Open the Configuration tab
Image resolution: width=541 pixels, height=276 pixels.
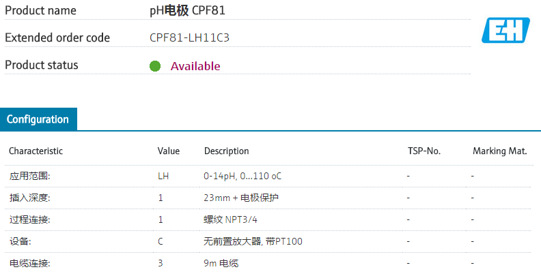[x=38, y=119]
